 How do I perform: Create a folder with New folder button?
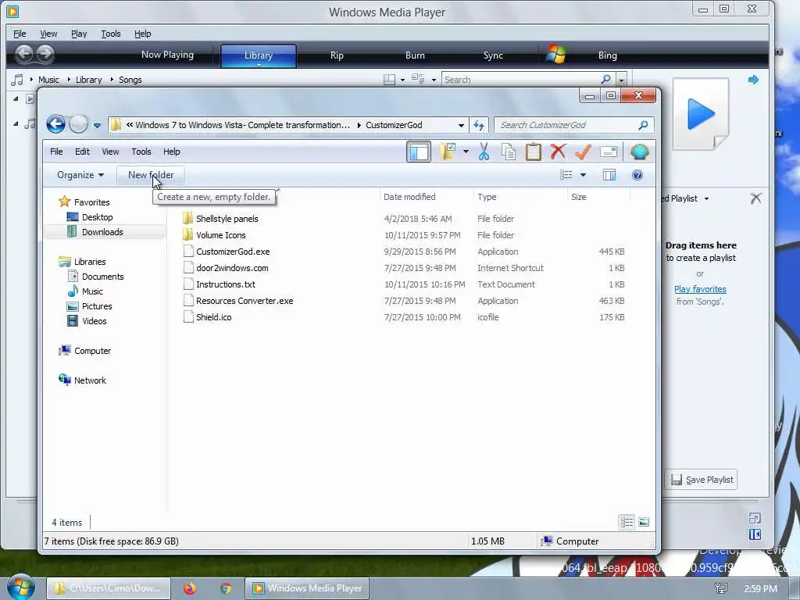(151, 175)
